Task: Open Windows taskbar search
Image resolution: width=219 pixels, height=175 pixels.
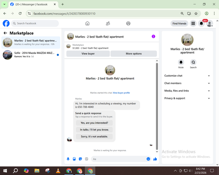Action: coord(15,171)
